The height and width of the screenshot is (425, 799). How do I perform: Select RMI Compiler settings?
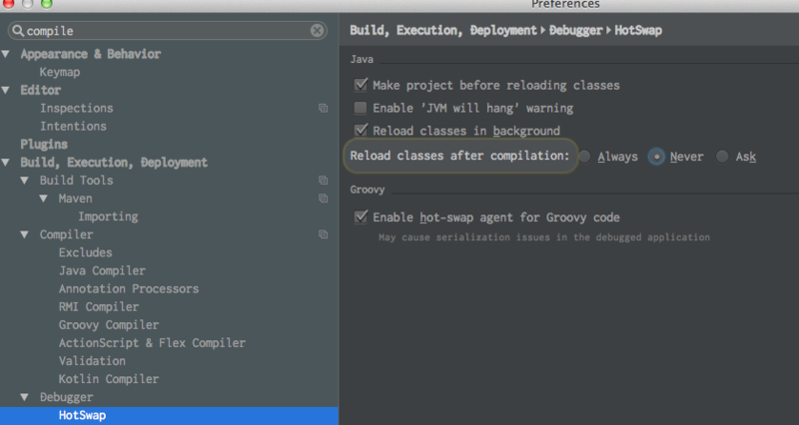[x=98, y=307]
